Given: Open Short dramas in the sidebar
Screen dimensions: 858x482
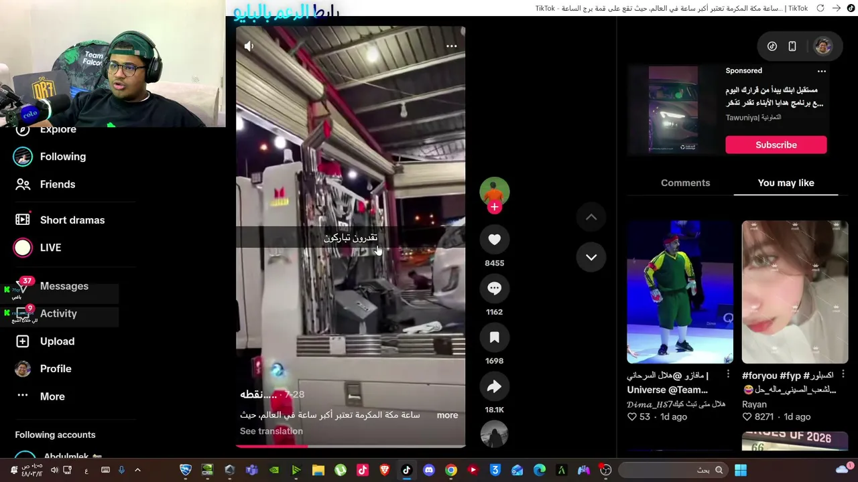Looking at the screenshot, I should point(72,220).
